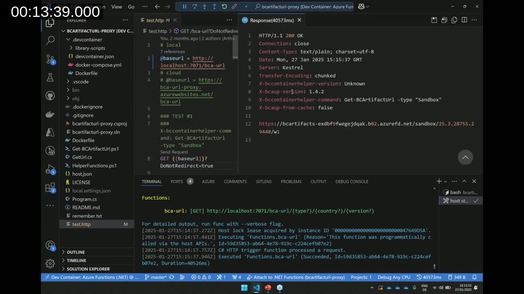Switch to the OUTPUT panel tab
524x294 pixels.
pos(318,181)
